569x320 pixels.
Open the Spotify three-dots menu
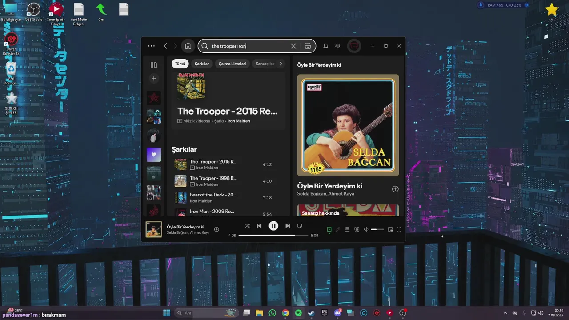pyautogui.click(x=152, y=46)
